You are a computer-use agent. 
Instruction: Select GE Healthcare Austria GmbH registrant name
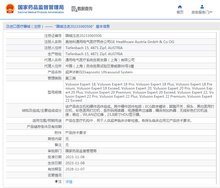click(120, 42)
